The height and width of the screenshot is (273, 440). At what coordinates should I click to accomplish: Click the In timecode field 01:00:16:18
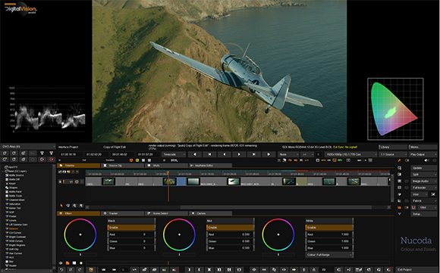(71, 154)
